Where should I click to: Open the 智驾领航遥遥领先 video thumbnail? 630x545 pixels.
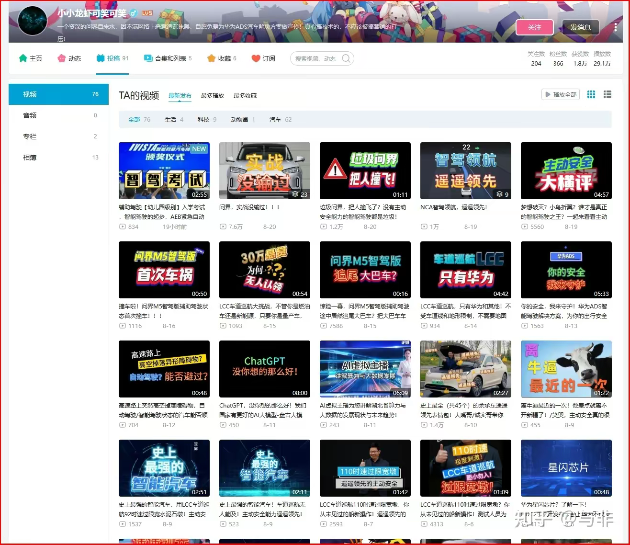tap(466, 170)
